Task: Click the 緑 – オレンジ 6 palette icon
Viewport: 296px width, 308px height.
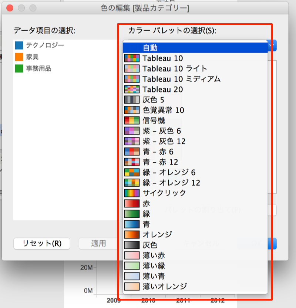Action: point(132,172)
